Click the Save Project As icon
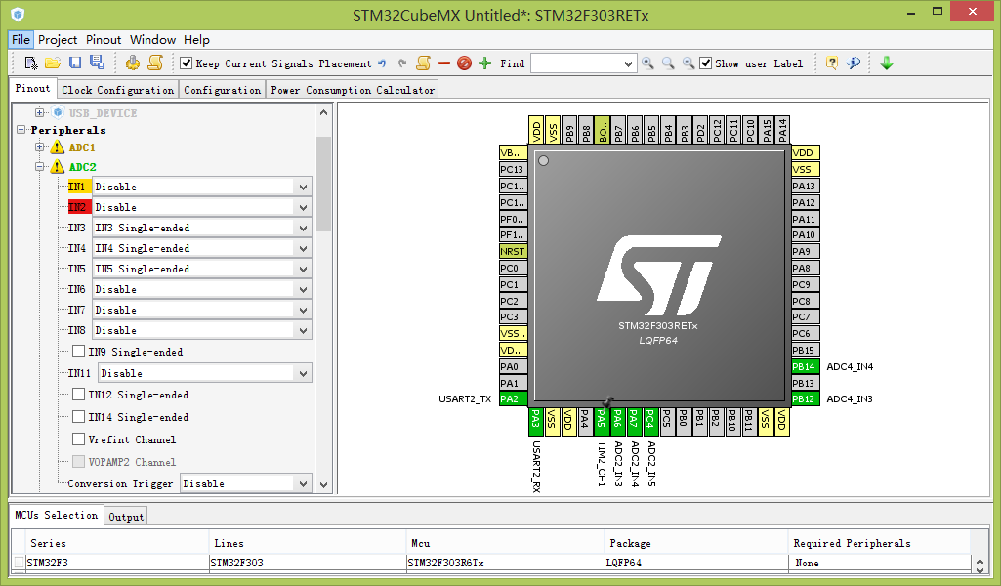This screenshot has width=1001, height=586. pyautogui.click(x=97, y=63)
